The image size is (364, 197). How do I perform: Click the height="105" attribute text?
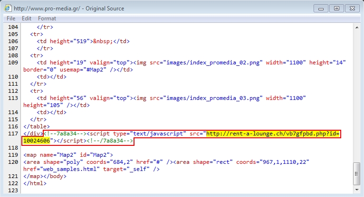point(43,106)
